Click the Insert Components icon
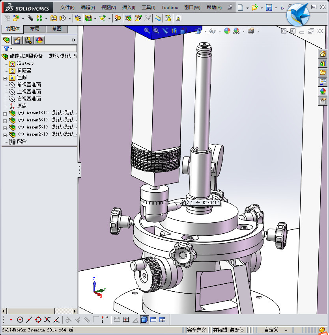Viewport: 329px width, 335px height. (16, 18)
